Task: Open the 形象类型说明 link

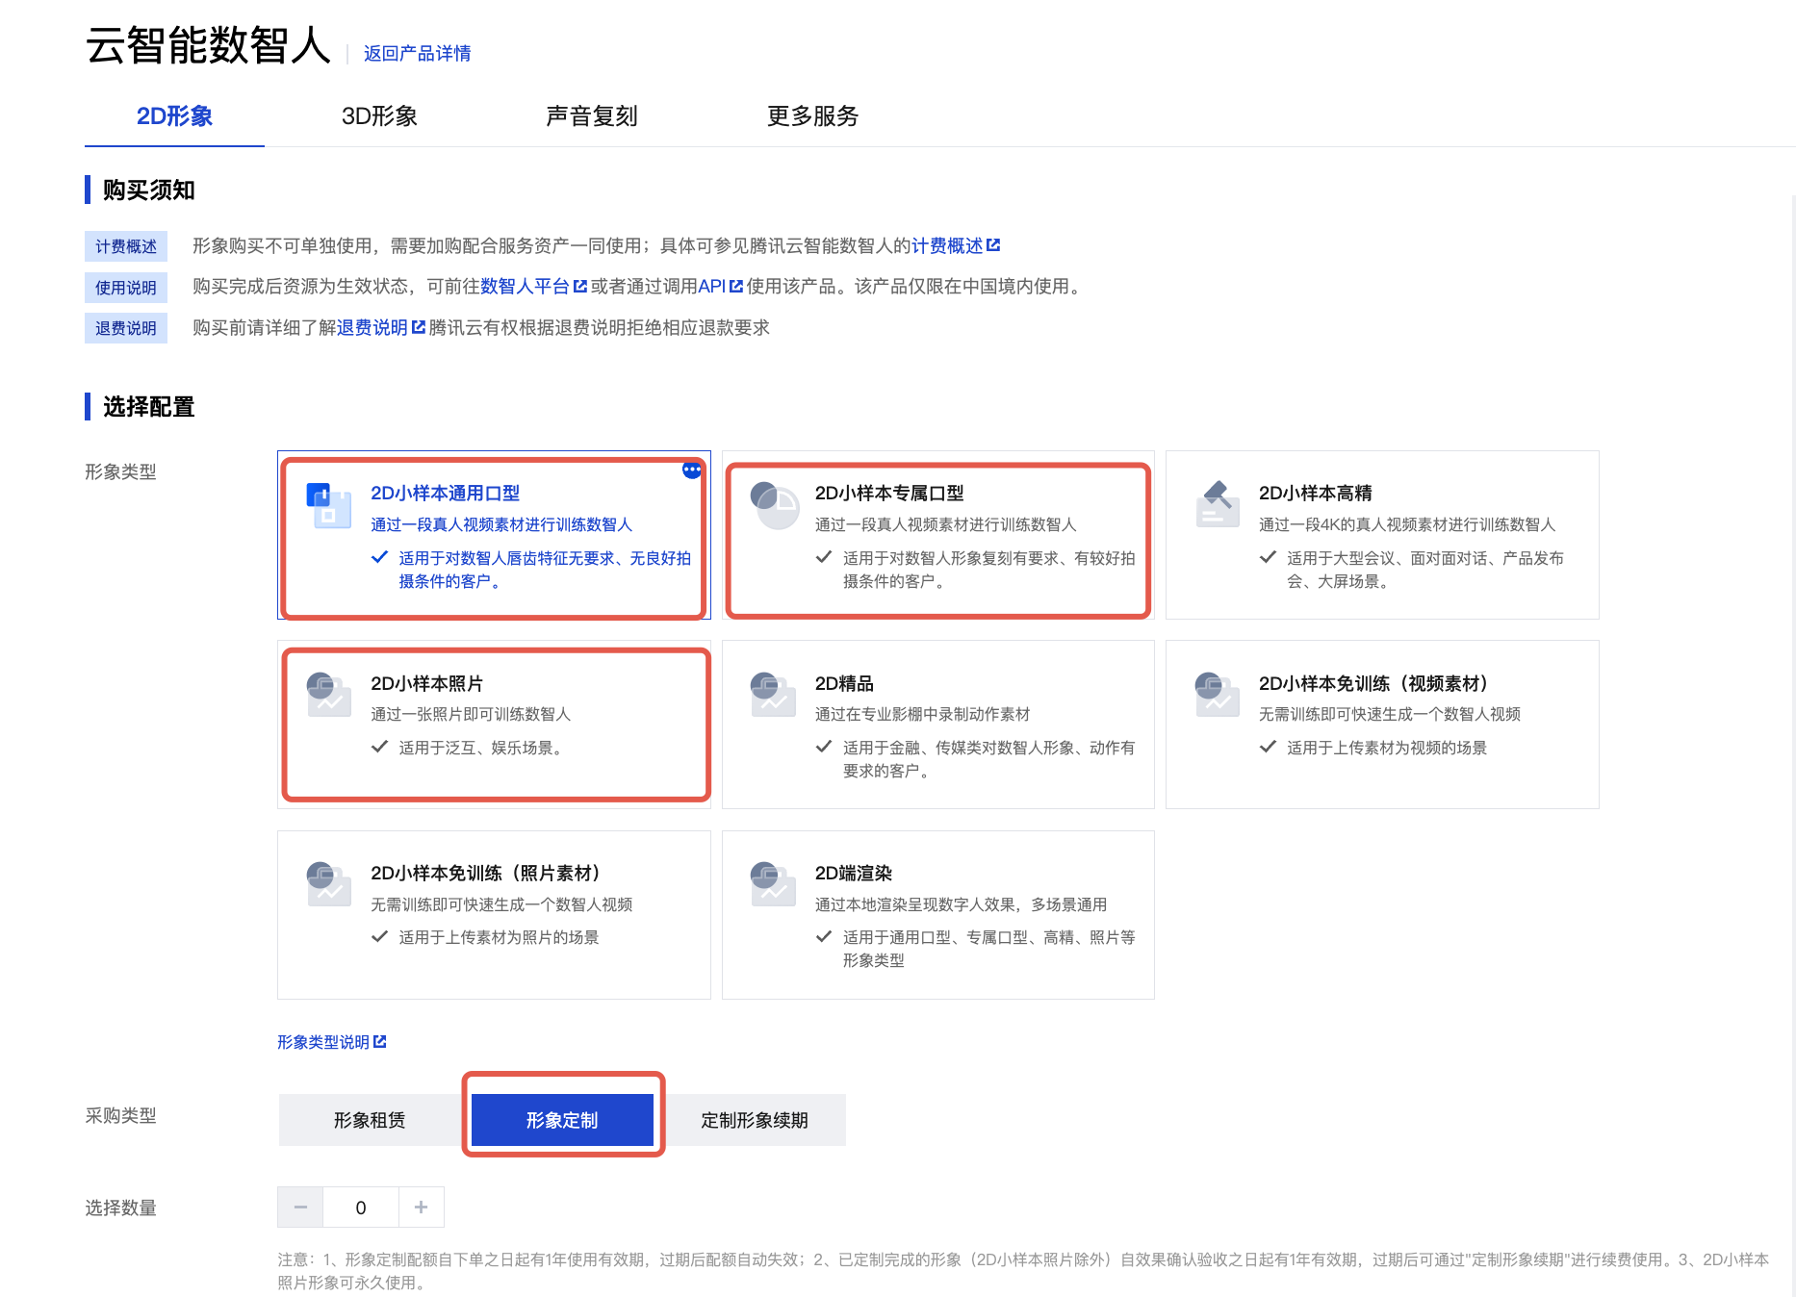Action: tap(323, 1042)
